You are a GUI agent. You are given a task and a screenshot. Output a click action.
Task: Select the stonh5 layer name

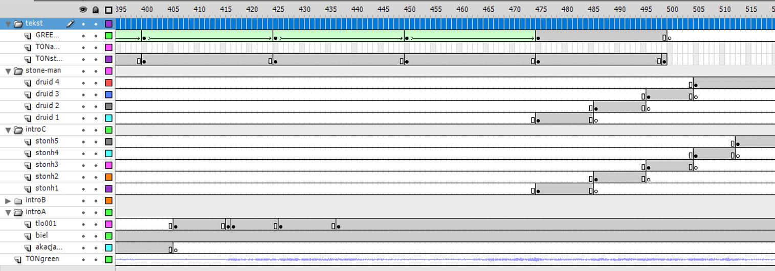pos(47,141)
